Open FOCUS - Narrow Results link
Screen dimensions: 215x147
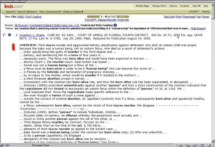(x=100, y=20)
